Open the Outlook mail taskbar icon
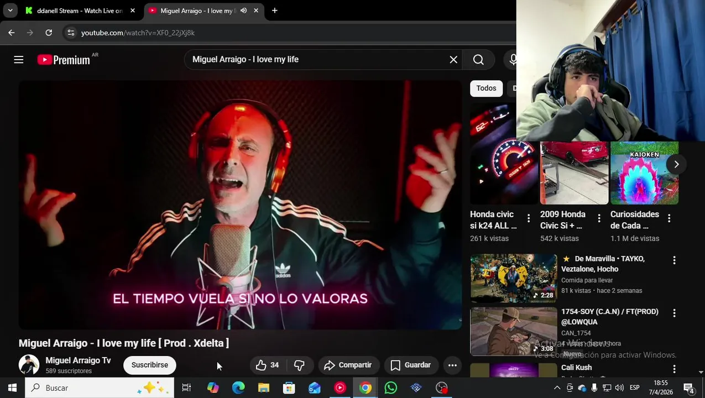 coord(315,387)
